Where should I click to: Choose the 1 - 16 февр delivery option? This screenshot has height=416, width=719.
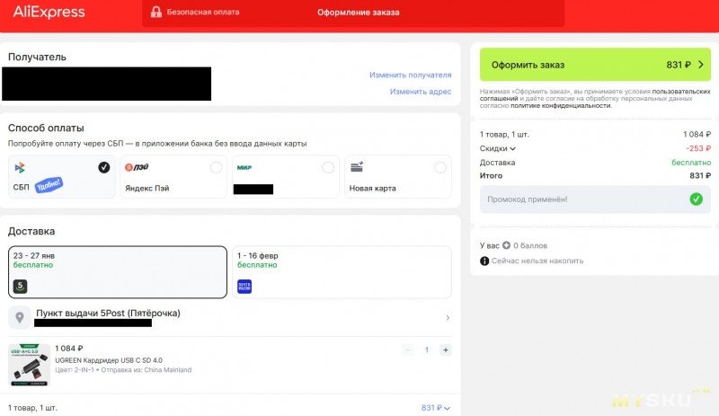tap(342, 271)
